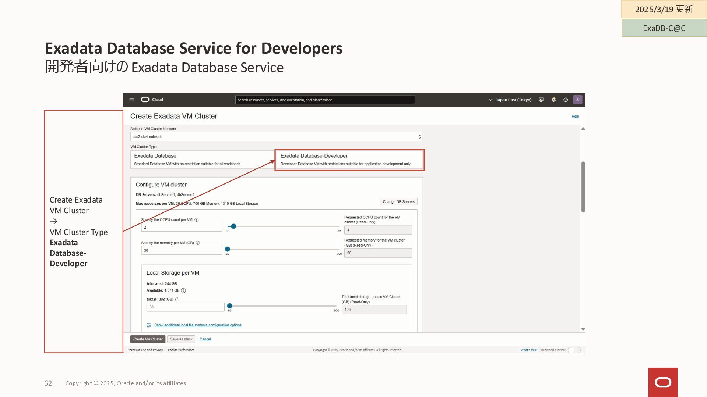
Task: Click the OCPU count slider handle
Action: (x=233, y=226)
